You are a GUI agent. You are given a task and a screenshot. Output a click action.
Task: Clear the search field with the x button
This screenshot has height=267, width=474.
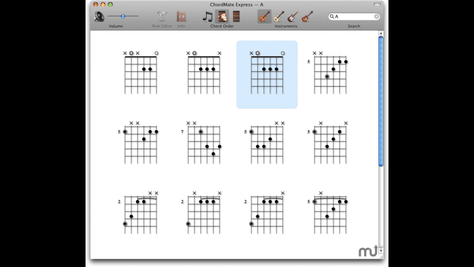376,16
